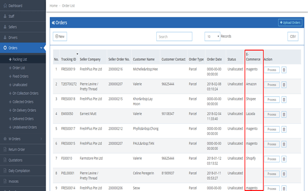Expand the W Orders submenu arrow
This screenshot has height=191, width=308.
(x=41, y=139)
